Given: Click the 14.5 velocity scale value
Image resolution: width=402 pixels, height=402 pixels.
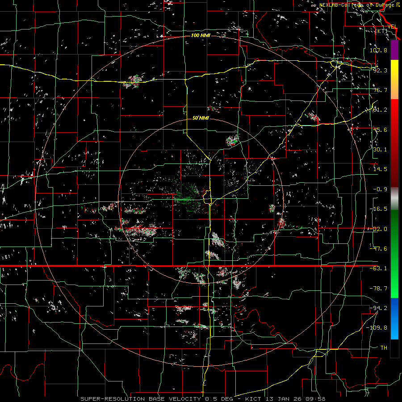Looking at the screenshot, I should 380,169.
